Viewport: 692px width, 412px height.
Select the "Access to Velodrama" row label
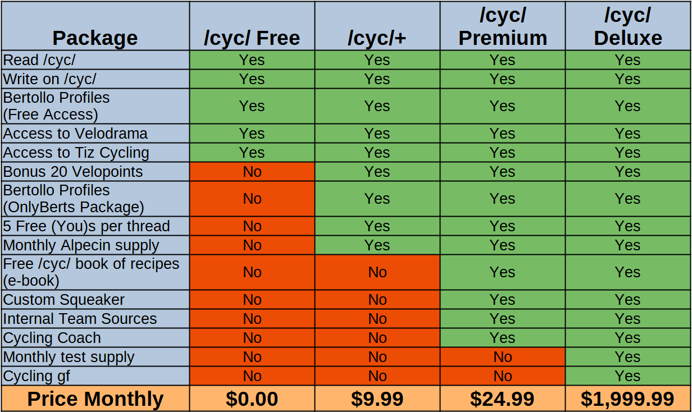coord(75,134)
